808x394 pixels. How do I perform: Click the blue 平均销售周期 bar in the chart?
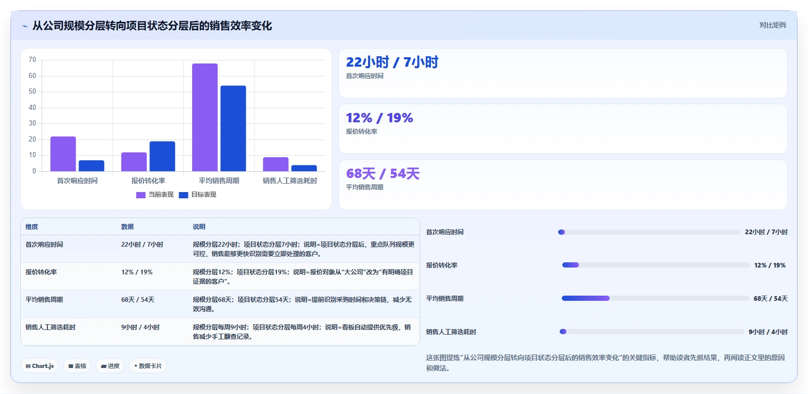pyautogui.click(x=233, y=129)
